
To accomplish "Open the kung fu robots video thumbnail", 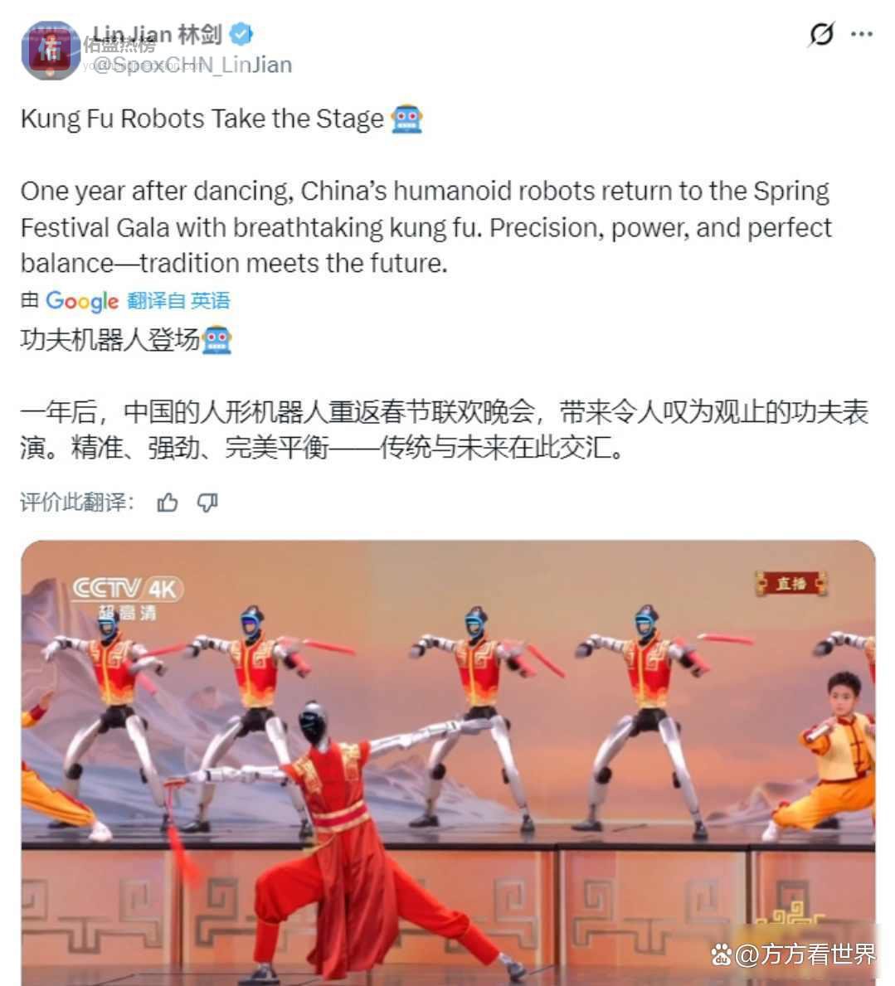I will pyautogui.click(x=448, y=763).
